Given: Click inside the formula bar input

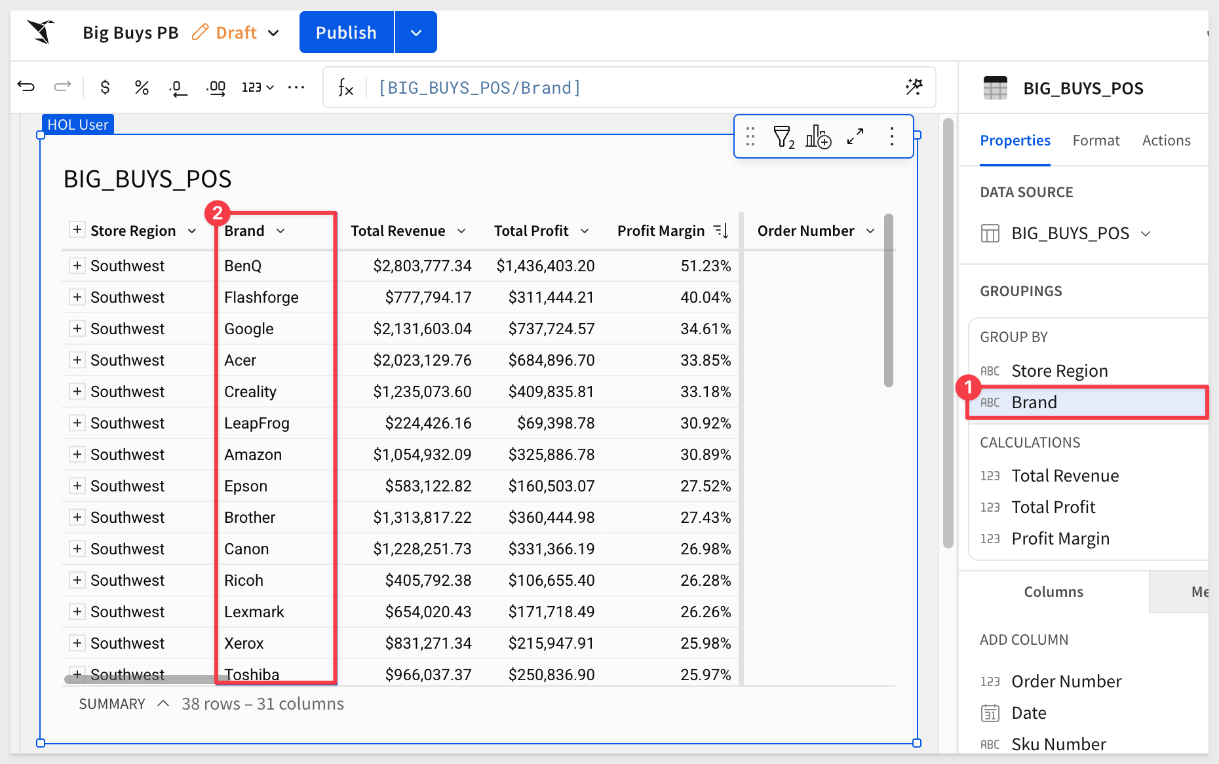Looking at the screenshot, I should pyautogui.click(x=629, y=87).
